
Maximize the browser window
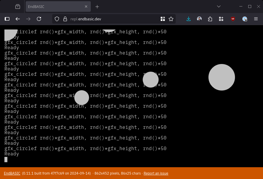click(250, 6)
